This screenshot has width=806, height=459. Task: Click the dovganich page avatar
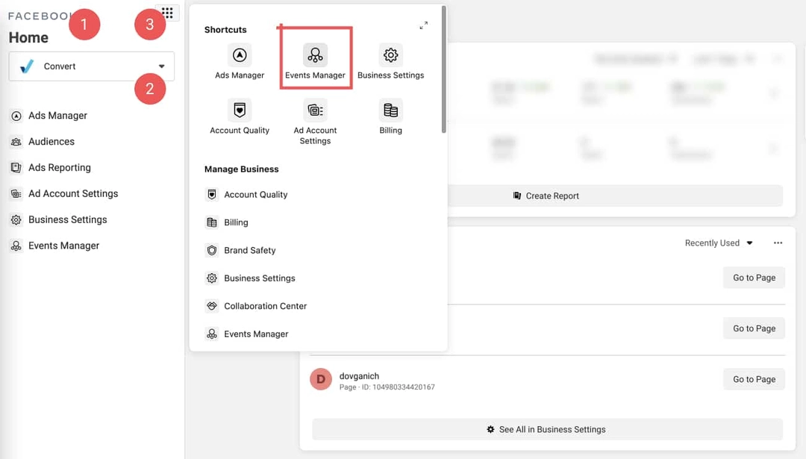(x=321, y=379)
